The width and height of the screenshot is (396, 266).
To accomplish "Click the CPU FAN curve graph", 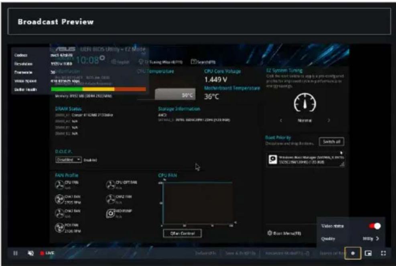I will point(197,203).
